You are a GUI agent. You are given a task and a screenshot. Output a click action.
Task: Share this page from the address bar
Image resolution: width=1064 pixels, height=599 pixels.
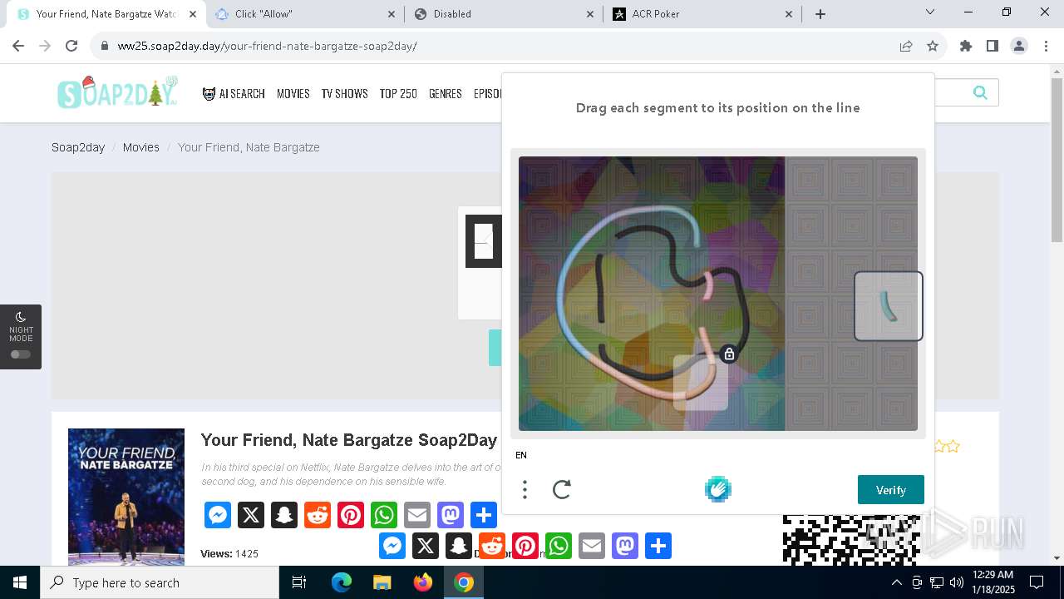(x=906, y=46)
